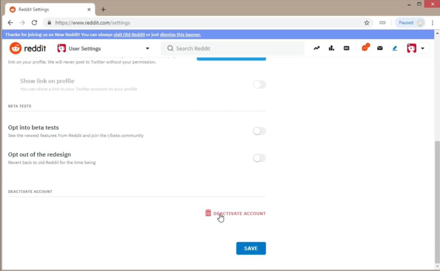Click dismiss this banner link

[x=180, y=34]
